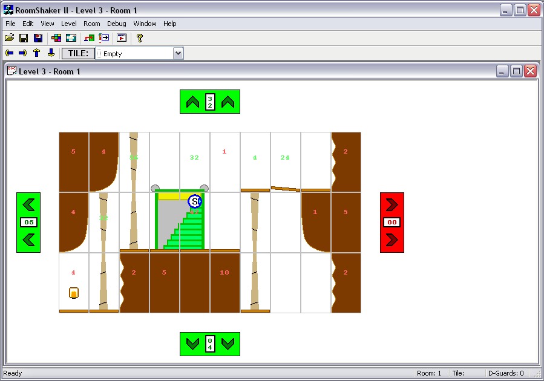Screen dimensions: 544x381
Task: Click the blue up arrow toolbar icon
Action: click(x=37, y=53)
